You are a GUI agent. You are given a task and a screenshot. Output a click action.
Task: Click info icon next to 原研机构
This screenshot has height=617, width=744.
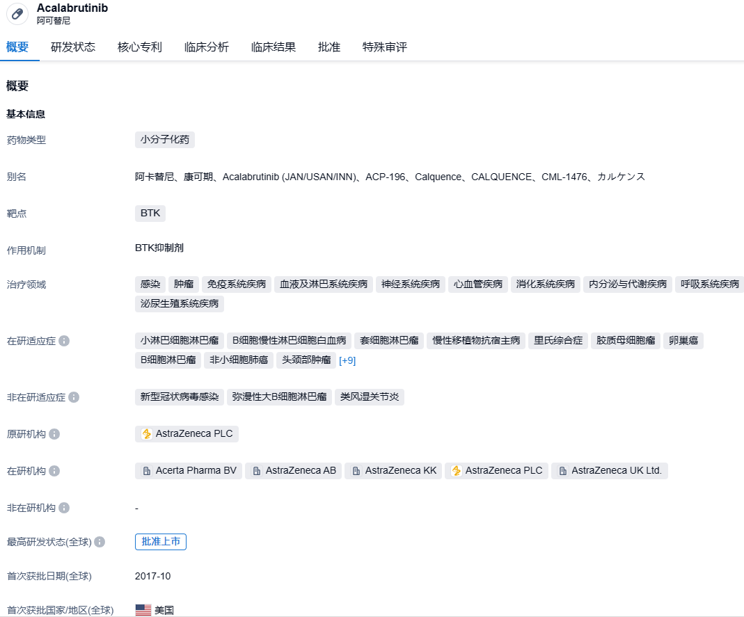[54, 434]
